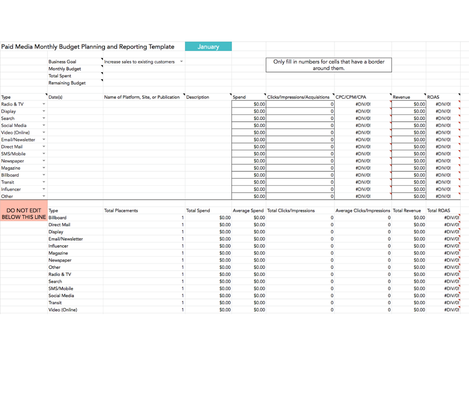The width and height of the screenshot is (469, 415).
Task: Expand the Business Goal dropdown arrow
Action: pyautogui.click(x=181, y=62)
